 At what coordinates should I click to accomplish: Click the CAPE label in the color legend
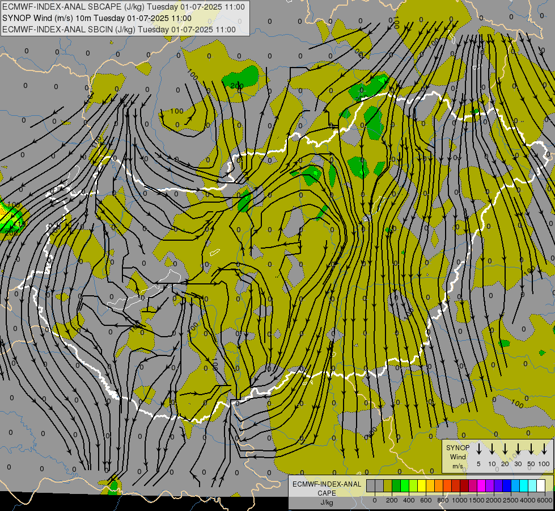pyautogui.click(x=327, y=493)
